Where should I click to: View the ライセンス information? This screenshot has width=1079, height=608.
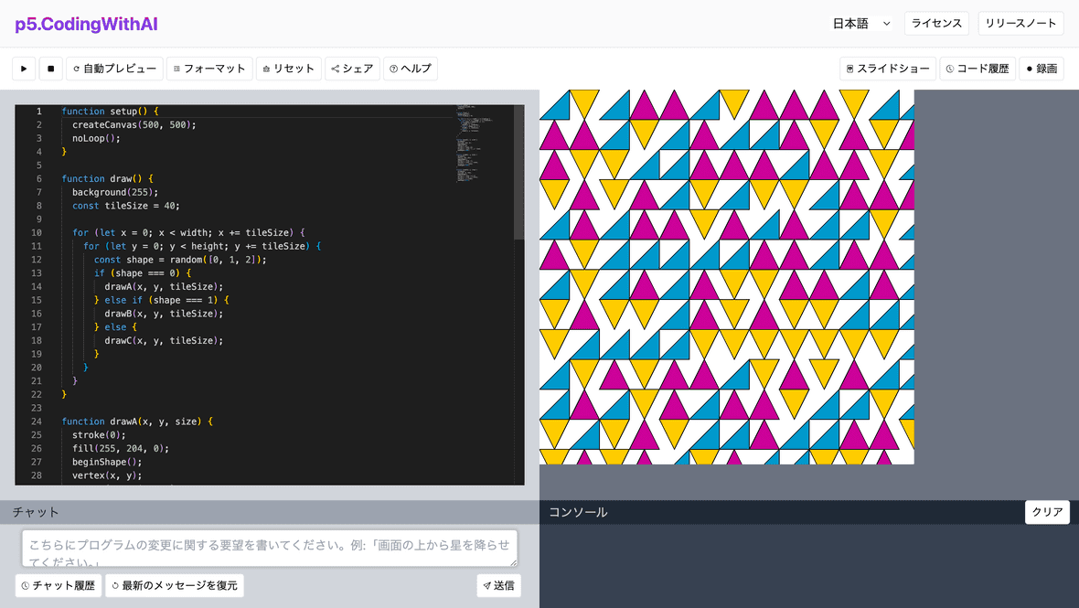tap(936, 23)
